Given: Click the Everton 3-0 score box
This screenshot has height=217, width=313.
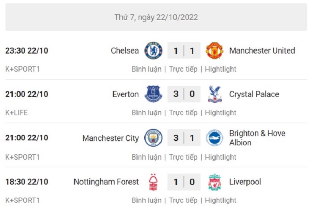Looking at the screenshot, I should [184, 94].
